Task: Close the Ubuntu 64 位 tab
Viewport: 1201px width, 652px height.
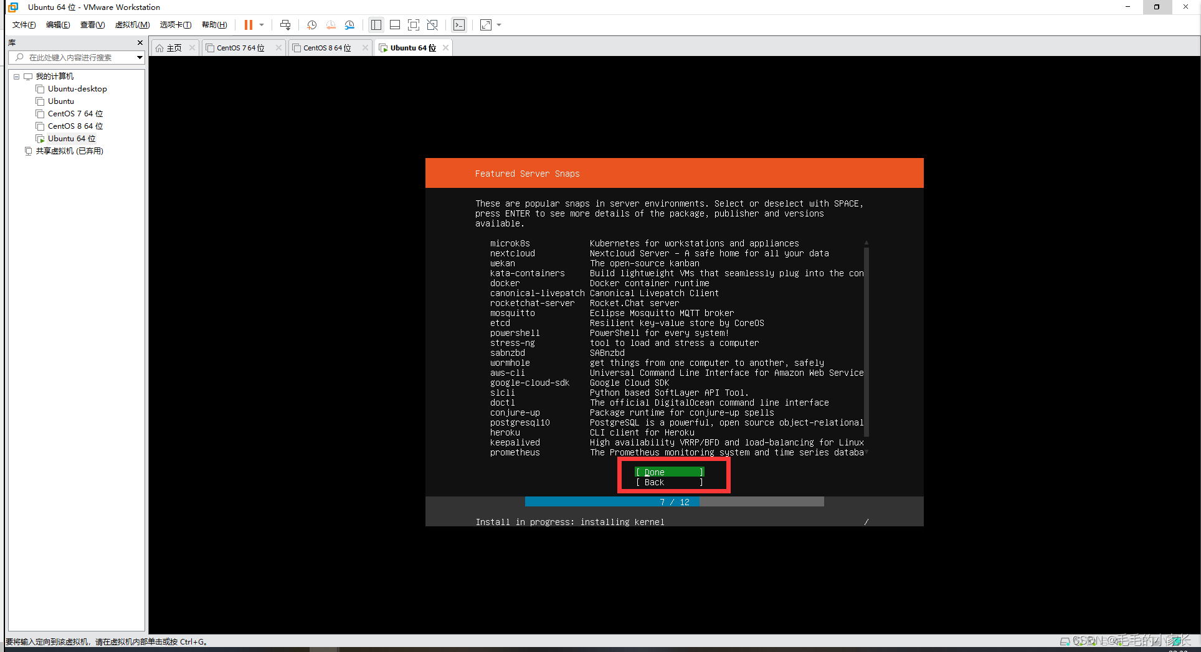Action: [445, 48]
